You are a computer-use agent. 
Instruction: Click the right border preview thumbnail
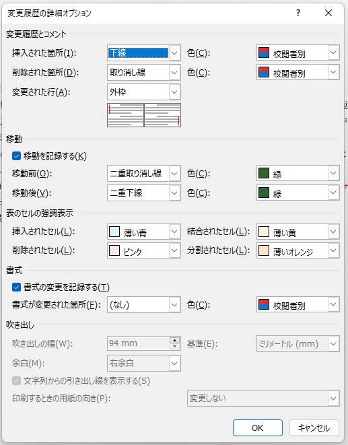click(x=162, y=115)
